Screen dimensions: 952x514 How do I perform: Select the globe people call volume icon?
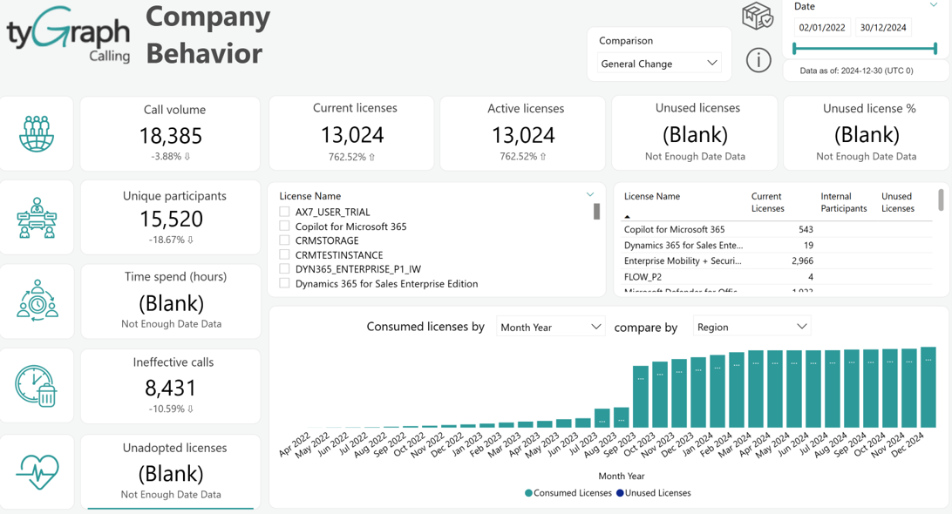pos(37,133)
